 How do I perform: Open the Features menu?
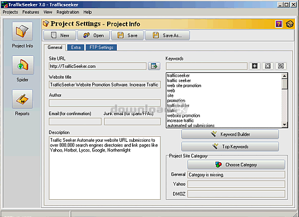point(31,12)
